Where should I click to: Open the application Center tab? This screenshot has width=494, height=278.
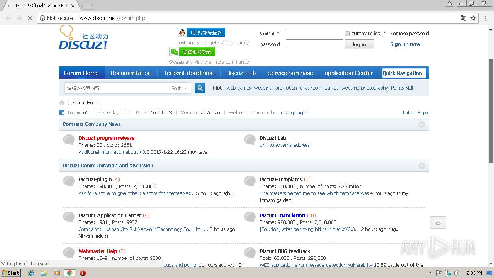pyautogui.click(x=349, y=73)
